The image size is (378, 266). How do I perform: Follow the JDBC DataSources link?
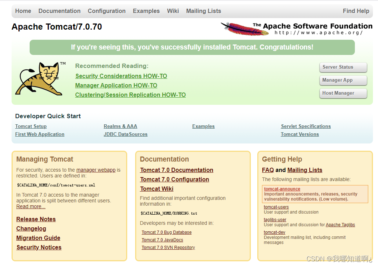pos(126,134)
